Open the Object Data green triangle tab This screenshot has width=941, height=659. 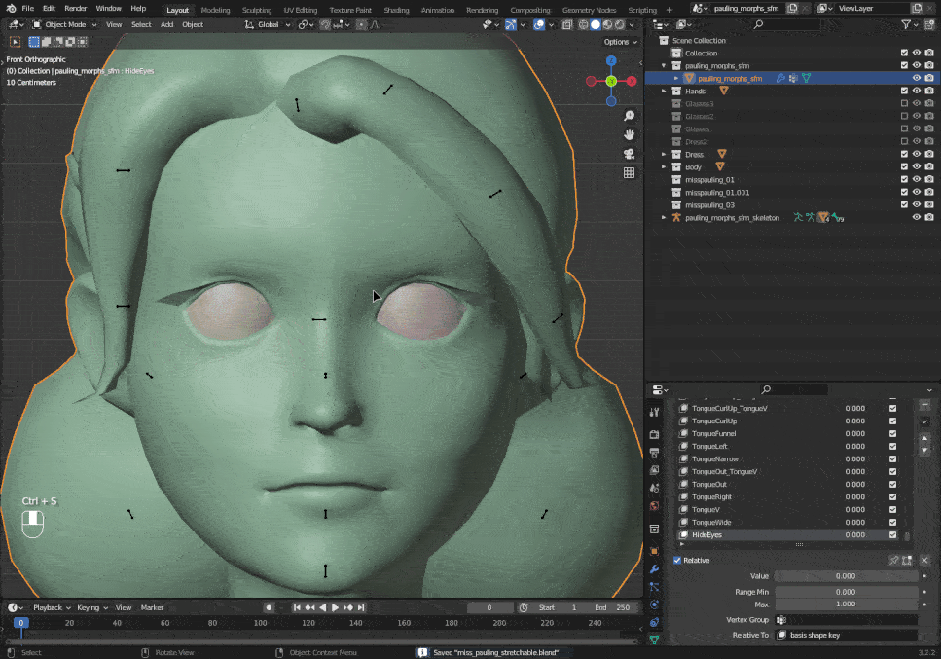pyautogui.click(x=654, y=640)
